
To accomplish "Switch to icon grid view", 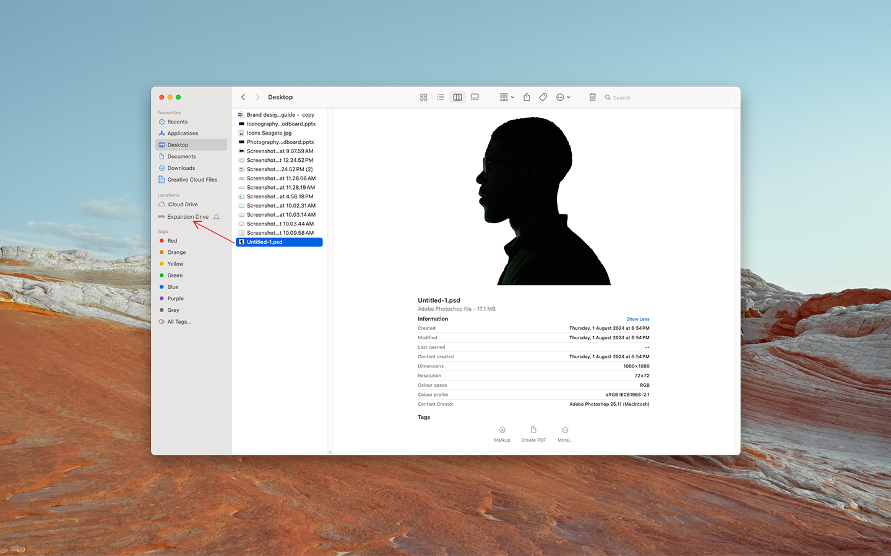I will pyautogui.click(x=424, y=98).
